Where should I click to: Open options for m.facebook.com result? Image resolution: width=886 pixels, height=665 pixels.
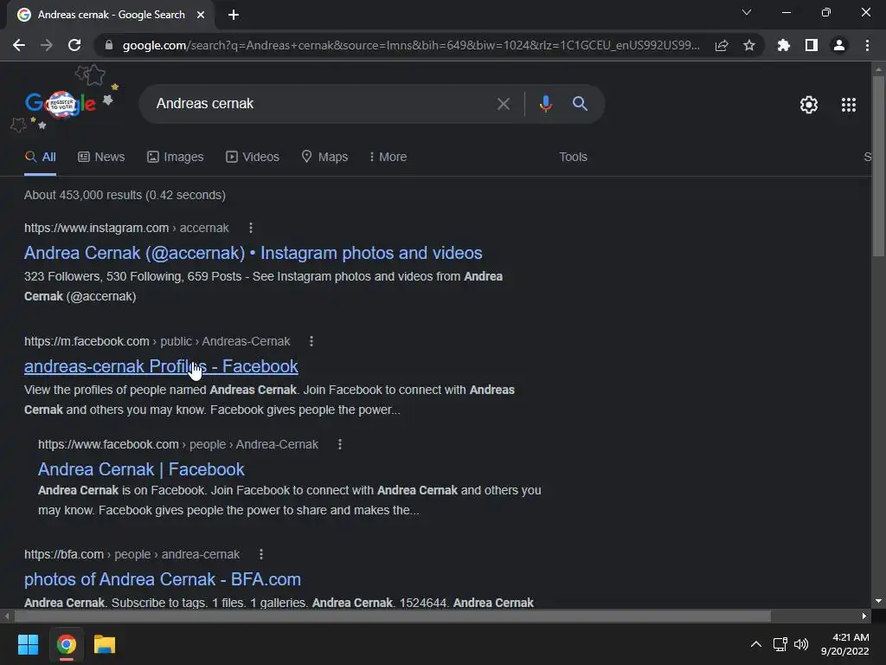tap(311, 341)
